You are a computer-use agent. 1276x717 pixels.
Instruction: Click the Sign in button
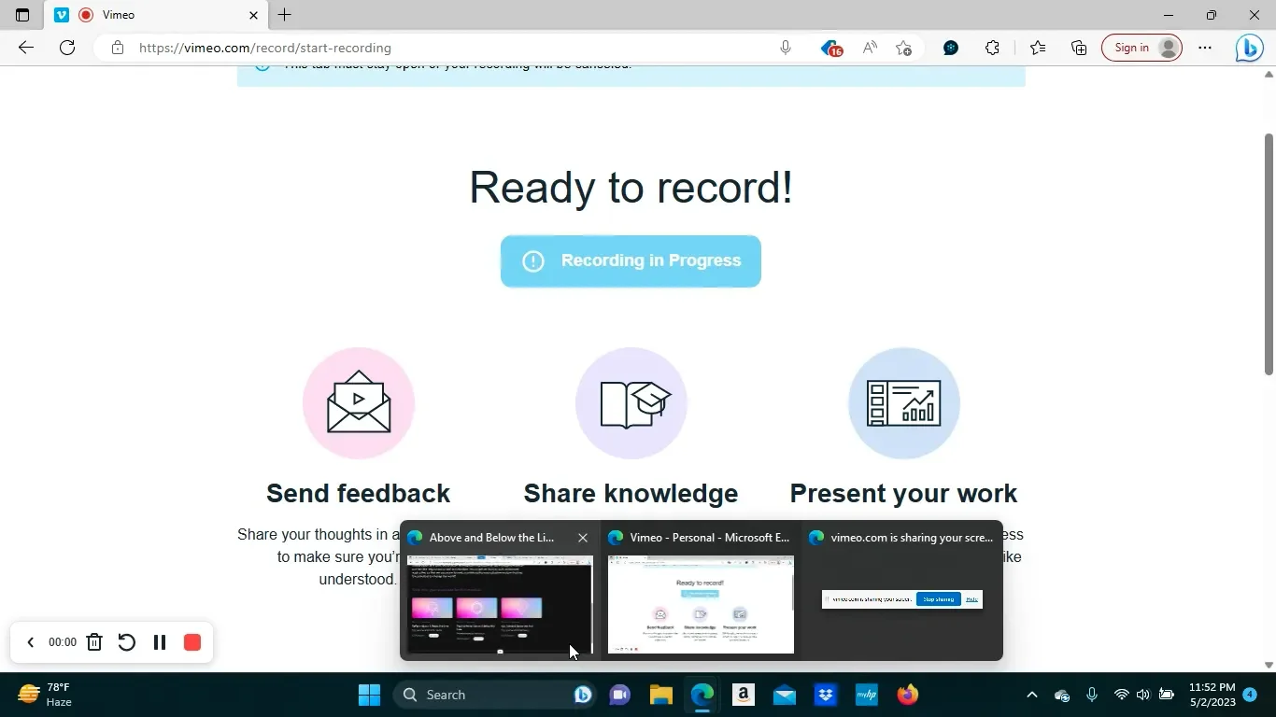coord(1141,48)
